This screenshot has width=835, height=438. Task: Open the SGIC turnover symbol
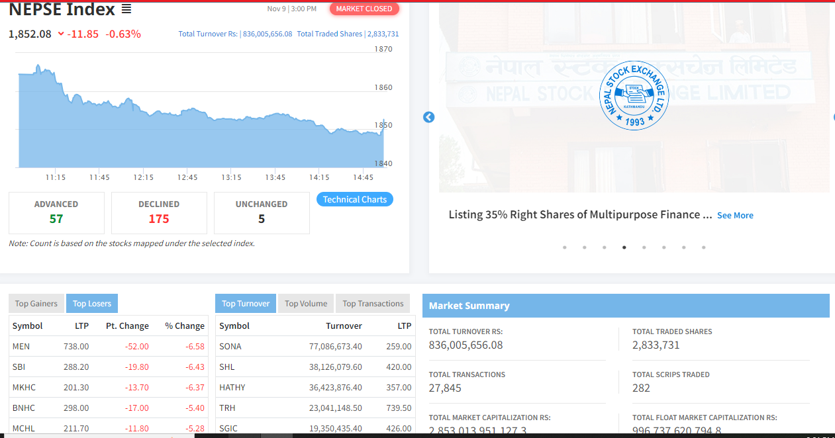coord(229,428)
